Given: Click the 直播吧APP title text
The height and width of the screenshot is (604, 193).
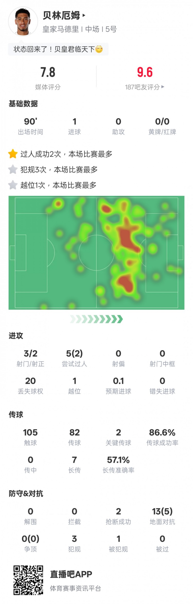Looking at the screenshot, I should pos(71,574).
